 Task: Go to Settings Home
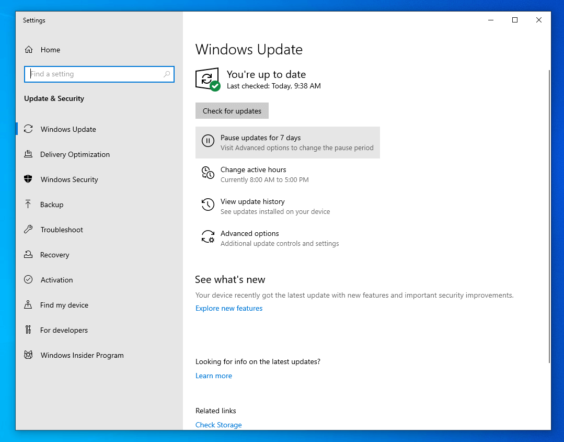[99, 50]
